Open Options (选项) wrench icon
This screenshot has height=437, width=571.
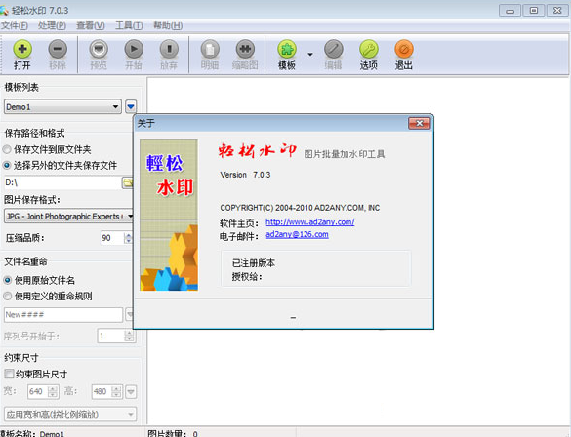pyautogui.click(x=369, y=49)
